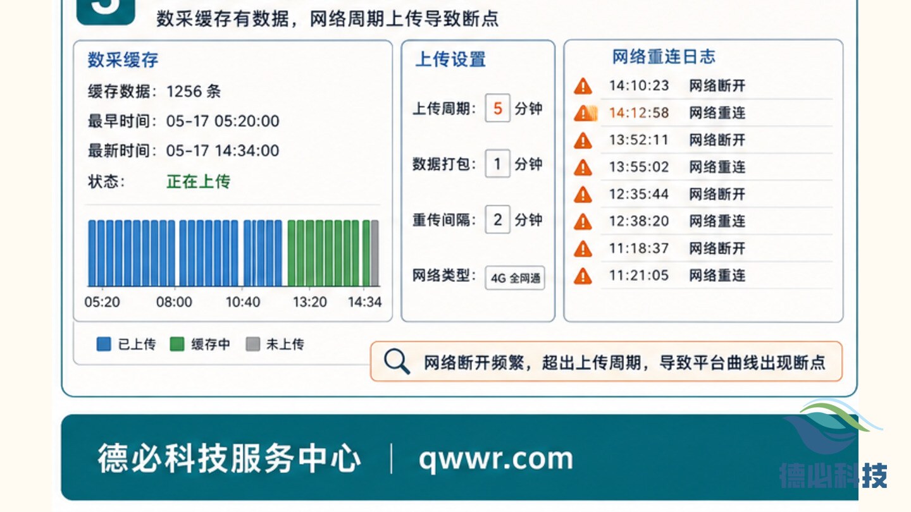Click the earliest time value 05-17 05:20:00
This screenshot has height=512, width=911.
tap(223, 121)
